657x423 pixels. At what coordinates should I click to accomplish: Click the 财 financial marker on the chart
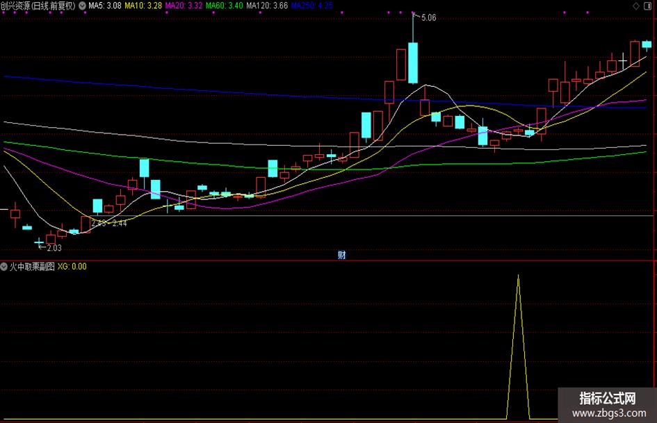coord(341,255)
